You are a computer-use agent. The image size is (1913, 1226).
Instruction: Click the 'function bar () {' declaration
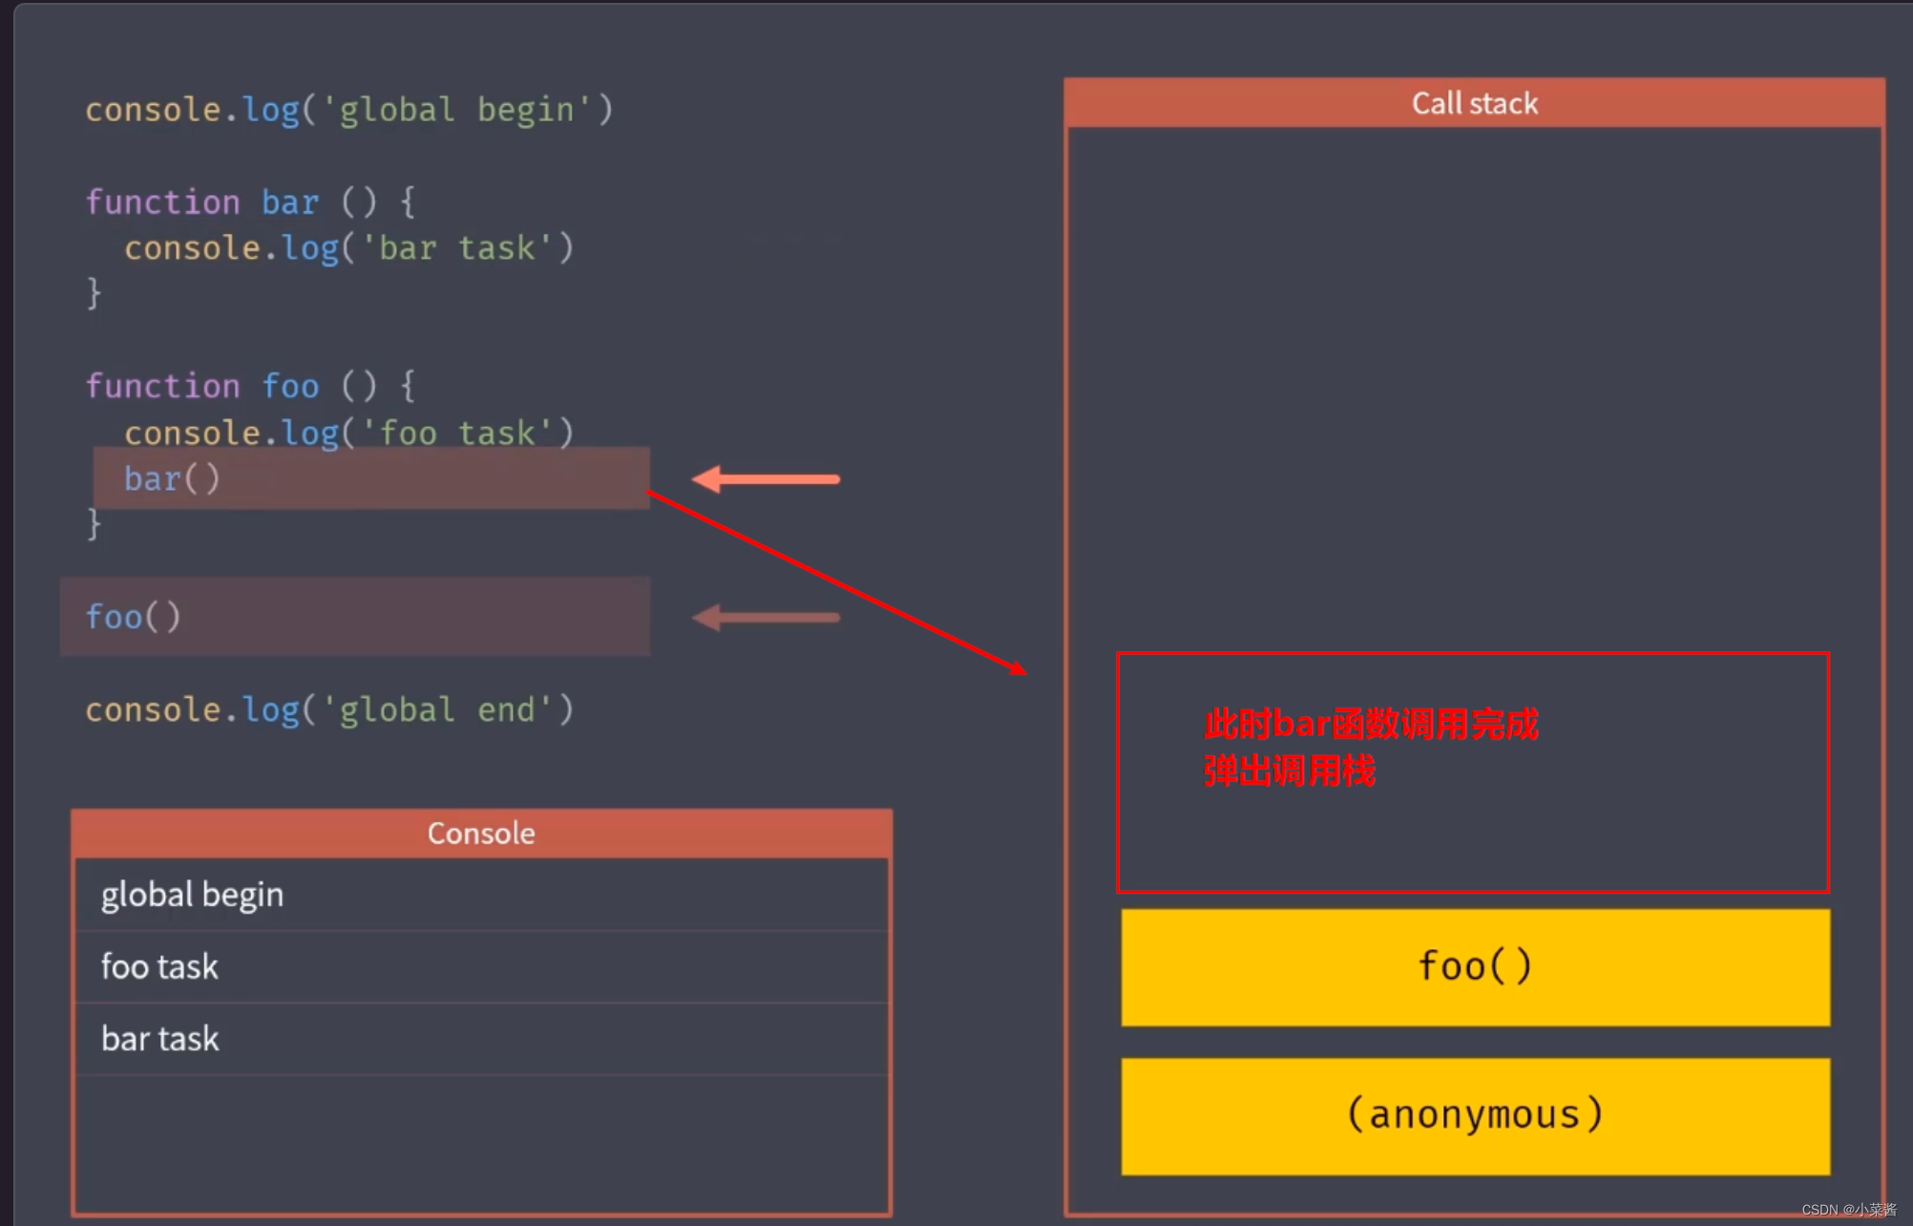tap(250, 202)
